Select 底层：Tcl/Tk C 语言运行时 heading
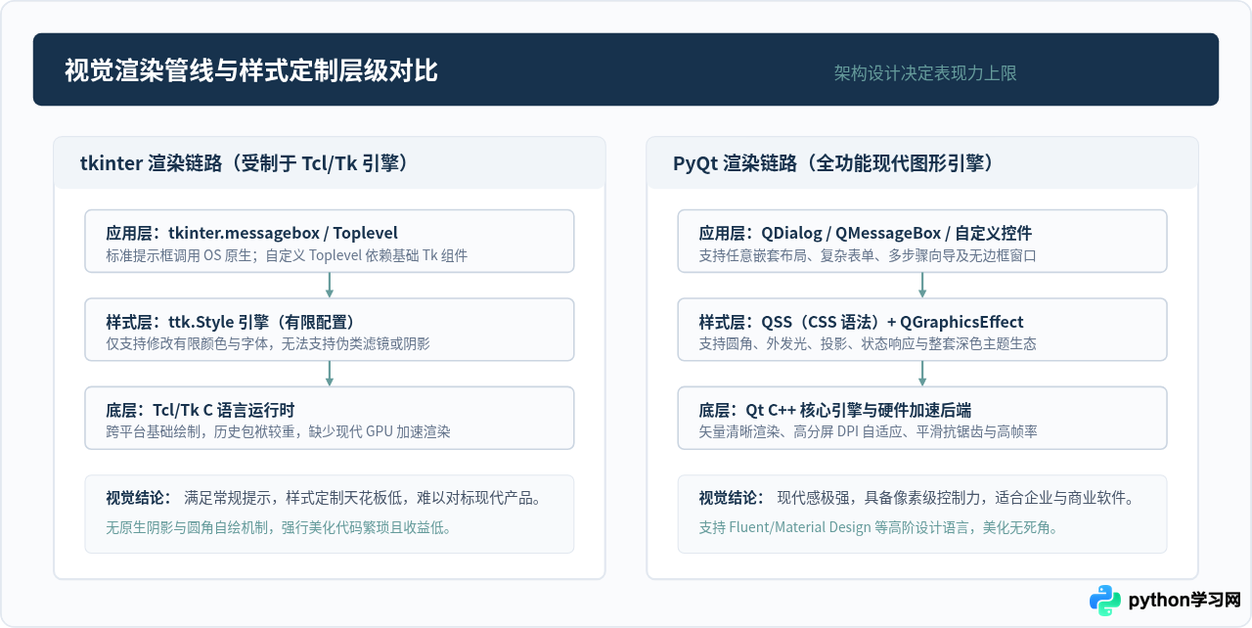The height and width of the screenshot is (628, 1252). pos(201,410)
